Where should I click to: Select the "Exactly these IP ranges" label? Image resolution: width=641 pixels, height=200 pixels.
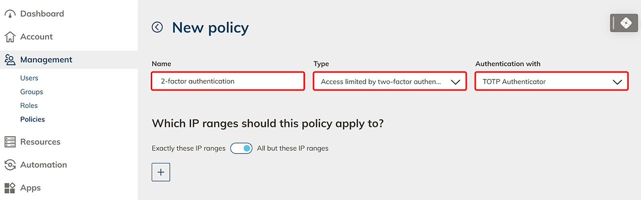(x=189, y=148)
